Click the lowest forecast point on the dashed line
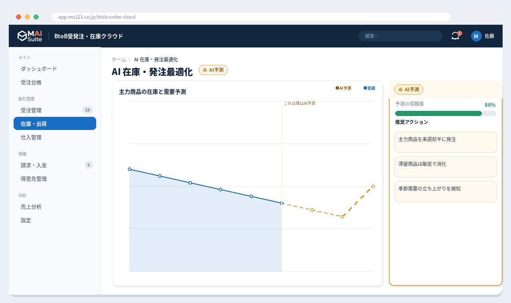The height and width of the screenshot is (303, 511). point(342,216)
